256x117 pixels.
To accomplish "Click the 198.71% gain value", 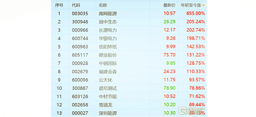I will coord(196,38).
